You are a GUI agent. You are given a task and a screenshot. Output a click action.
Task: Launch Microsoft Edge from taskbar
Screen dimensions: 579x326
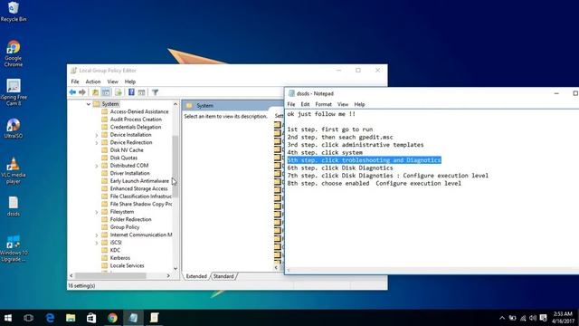click(x=50, y=318)
